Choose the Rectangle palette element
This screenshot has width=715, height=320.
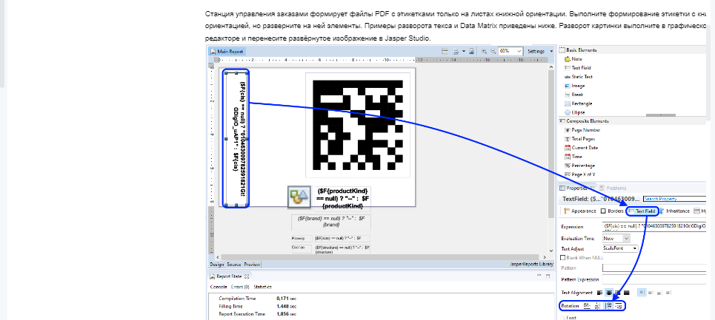point(578,103)
